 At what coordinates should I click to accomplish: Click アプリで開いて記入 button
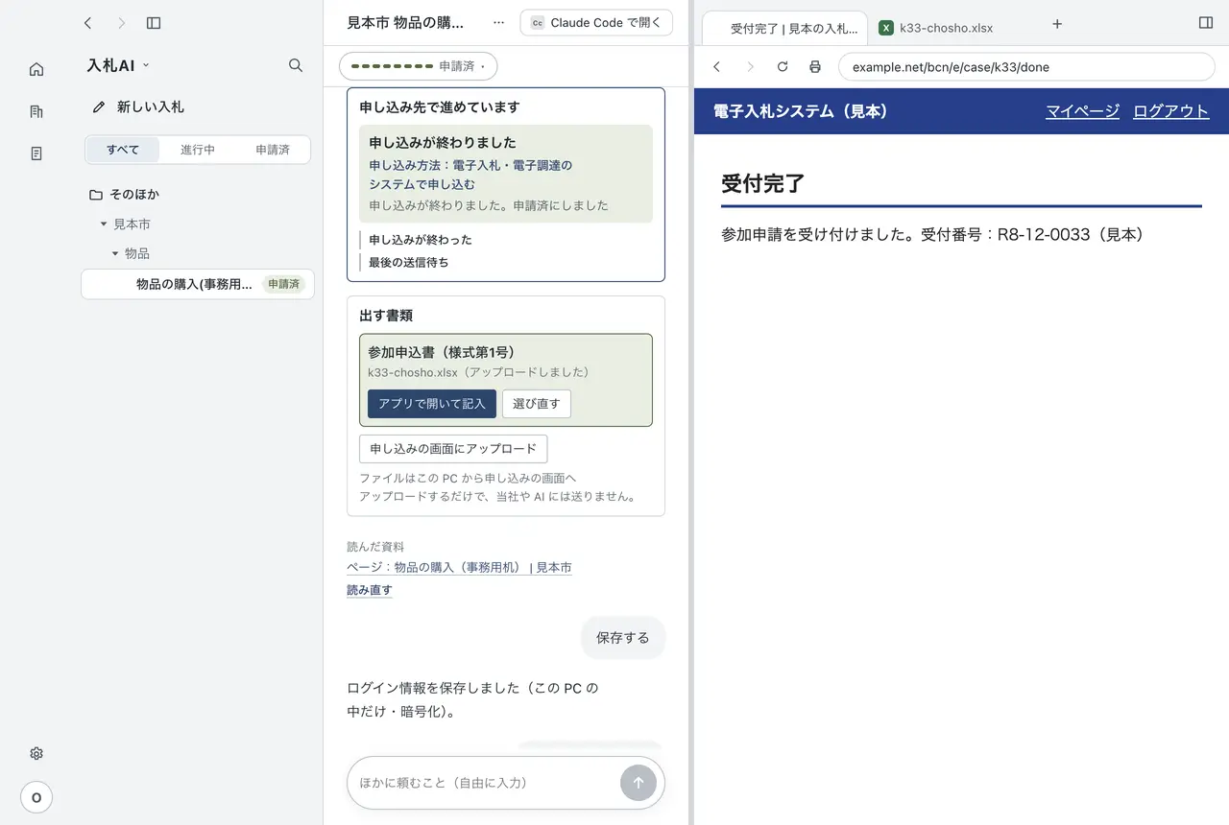(x=432, y=404)
